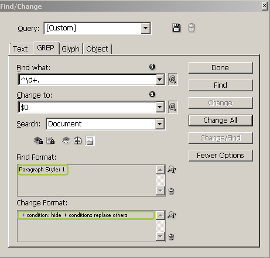The width and height of the screenshot is (270, 258).
Task: Clear Find Format attributes with trash icon
Action: coord(171,191)
